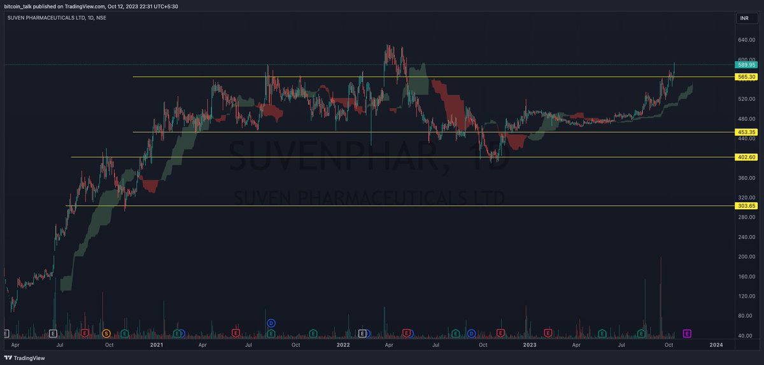Screen dimensions: 764x365
Task: Click the 2024 label on the time axis
Action: pos(716,345)
